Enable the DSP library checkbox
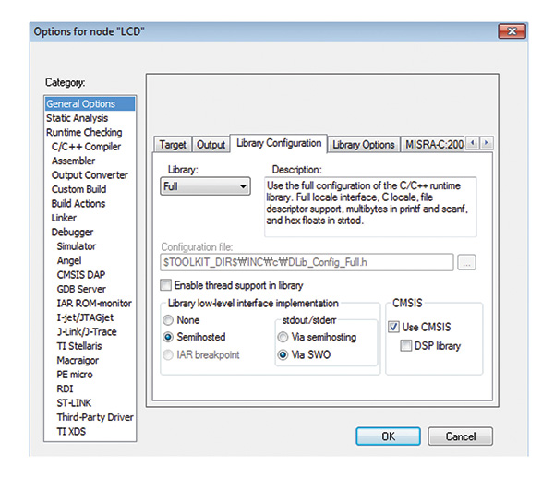This screenshot has height=490, width=554. click(x=407, y=346)
